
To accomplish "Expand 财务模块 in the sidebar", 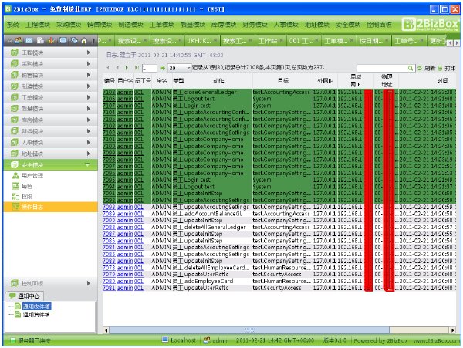I will click(x=50, y=131).
